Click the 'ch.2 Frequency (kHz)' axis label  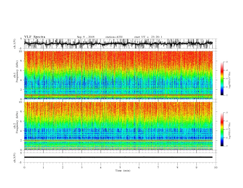(16, 122)
